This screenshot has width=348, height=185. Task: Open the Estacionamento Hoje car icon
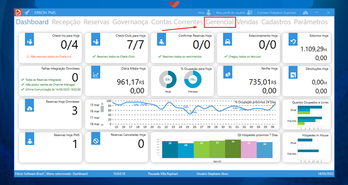coord(228,41)
